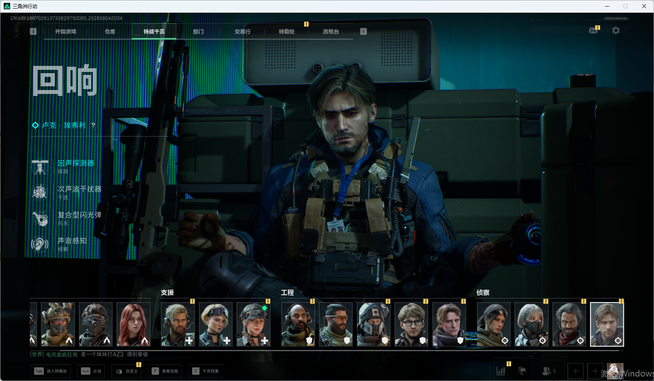Click the world chat message line
The height and width of the screenshot is (381, 654).
tap(89, 354)
